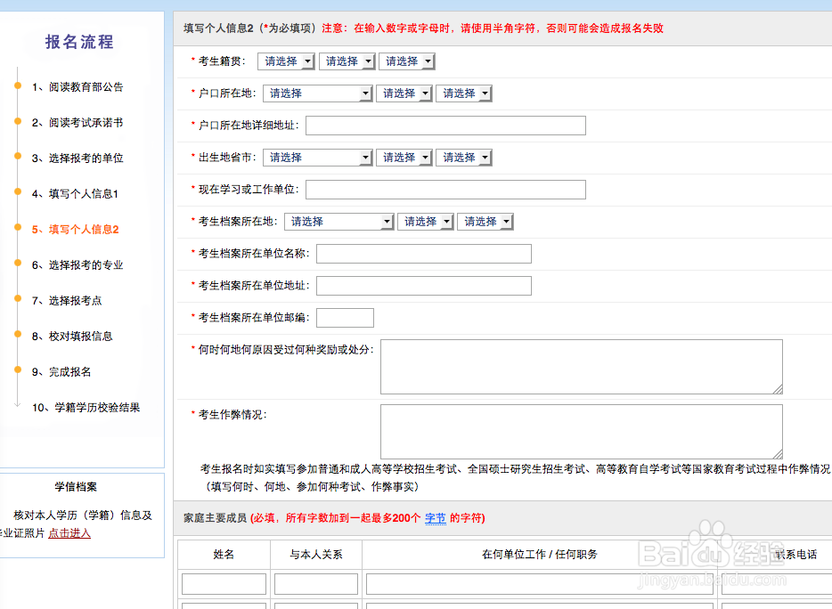Click the 姓名 column header
This screenshot has width=832, height=609.
point(224,555)
